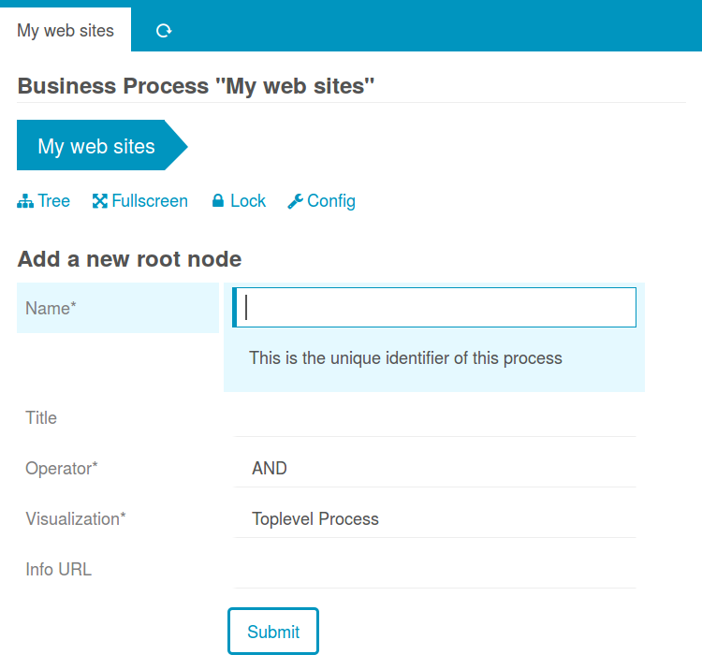This screenshot has width=702, height=669.
Task: Focus the Name input field
Action: point(436,308)
